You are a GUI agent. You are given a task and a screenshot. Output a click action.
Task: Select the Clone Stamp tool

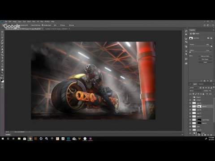coord(2,49)
